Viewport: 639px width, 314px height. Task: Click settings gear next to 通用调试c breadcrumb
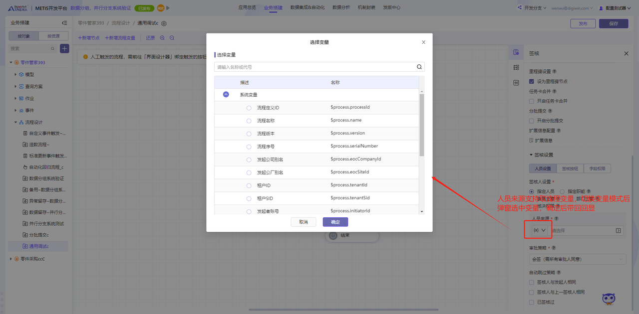click(x=164, y=23)
